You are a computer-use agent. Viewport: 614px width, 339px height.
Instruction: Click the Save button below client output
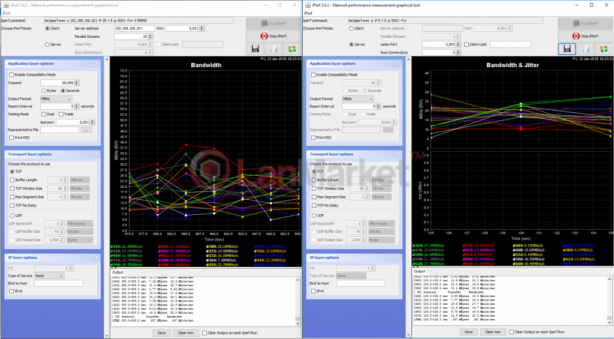coord(161,332)
